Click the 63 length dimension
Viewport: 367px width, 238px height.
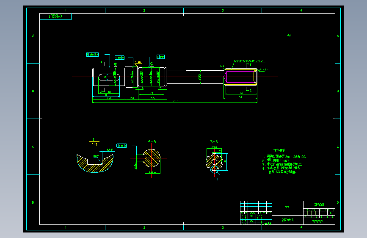109,98
